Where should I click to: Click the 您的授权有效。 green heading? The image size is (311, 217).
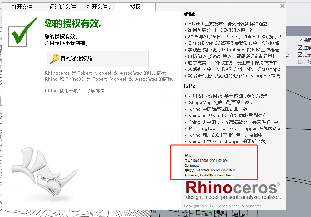[73, 23]
